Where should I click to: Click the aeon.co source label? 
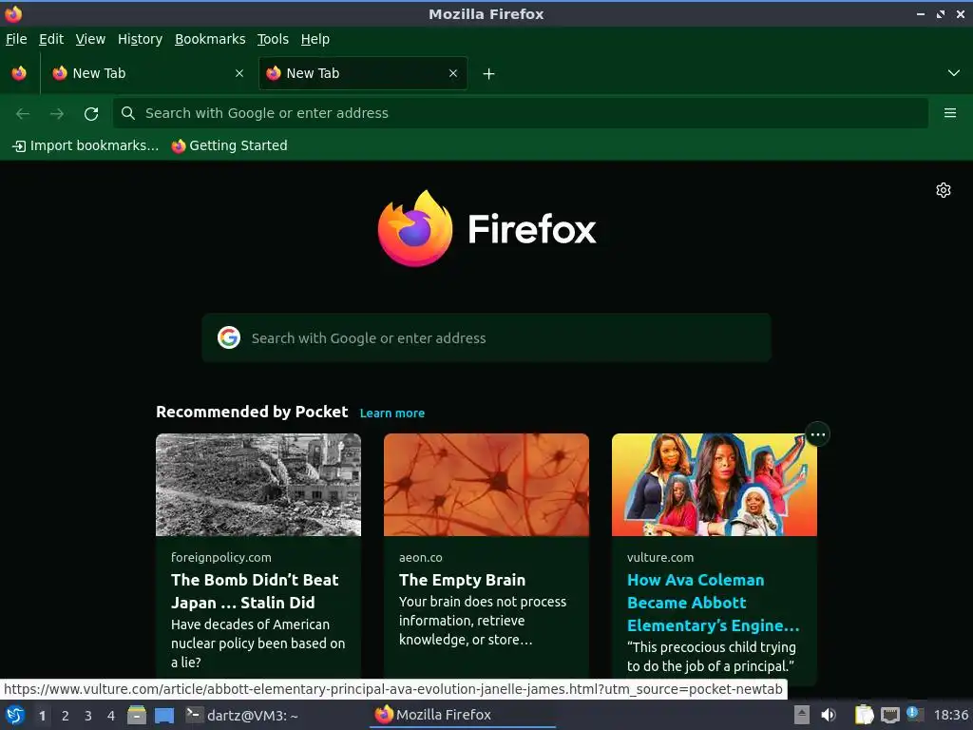(421, 557)
